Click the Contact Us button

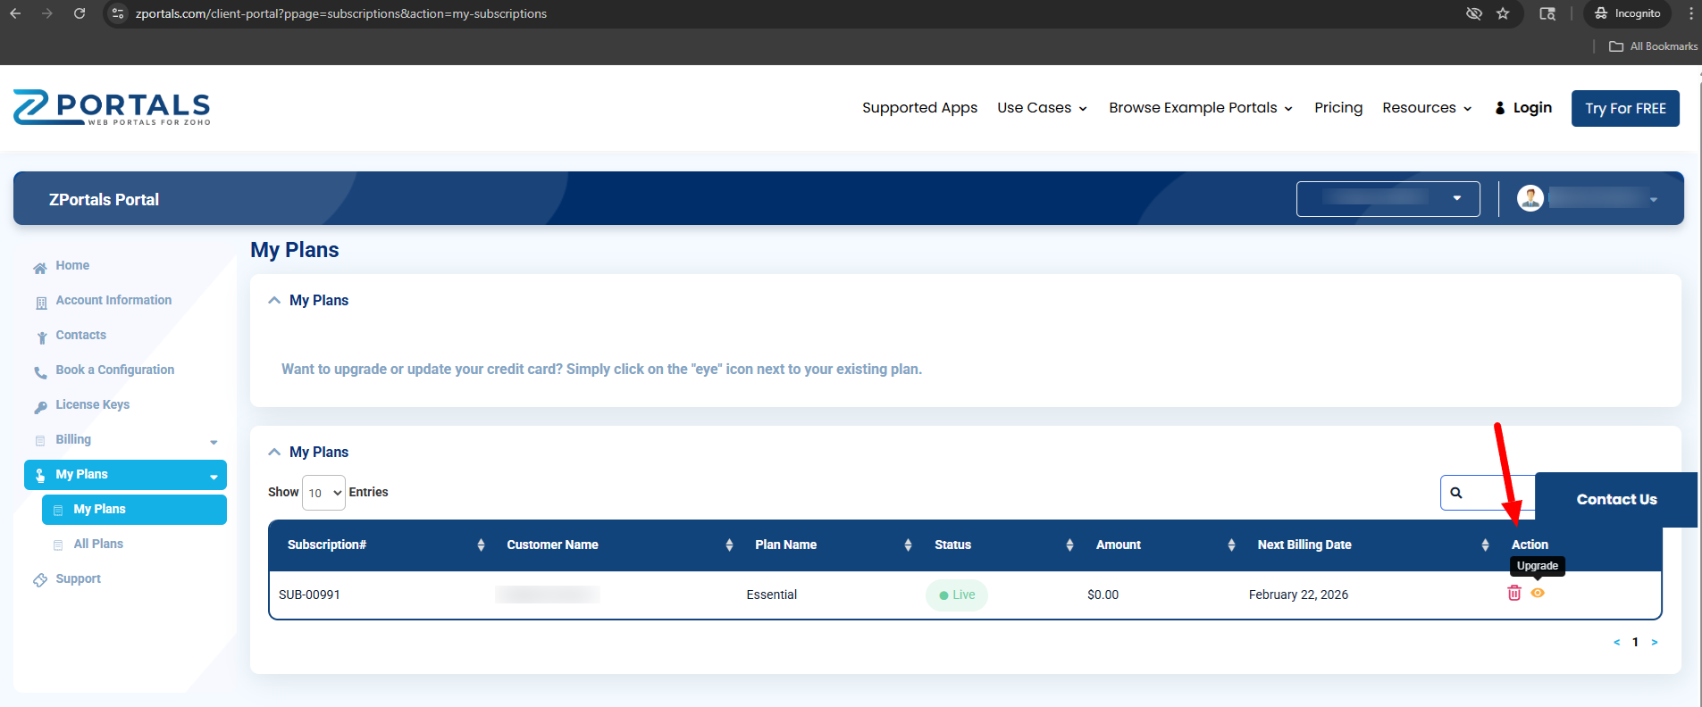click(x=1615, y=500)
